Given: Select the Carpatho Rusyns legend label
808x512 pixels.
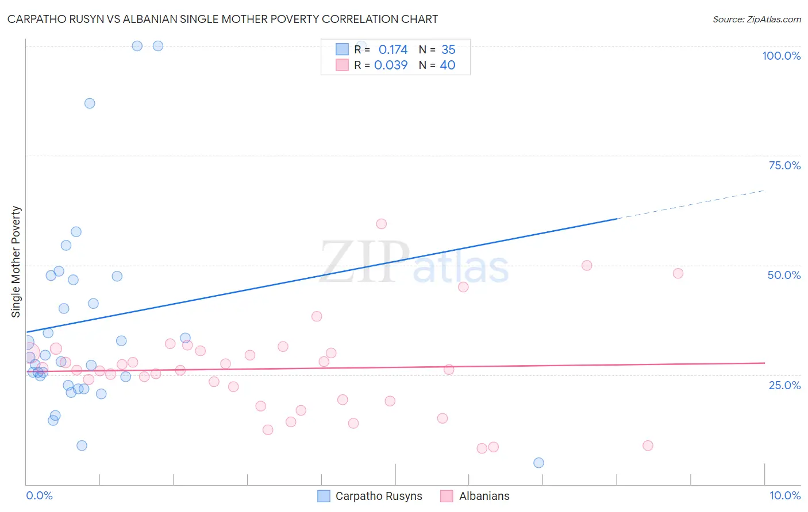Looking at the screenshot, I should (379, 496).
